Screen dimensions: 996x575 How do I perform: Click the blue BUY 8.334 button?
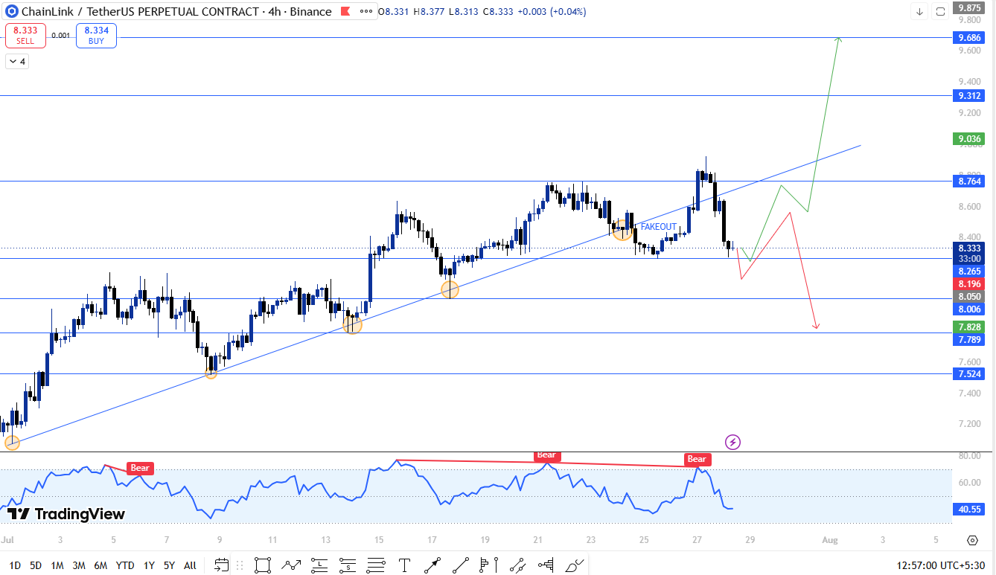coord(96,36)
